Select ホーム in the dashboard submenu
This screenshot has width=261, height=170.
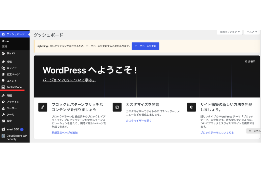click(6, 41)
